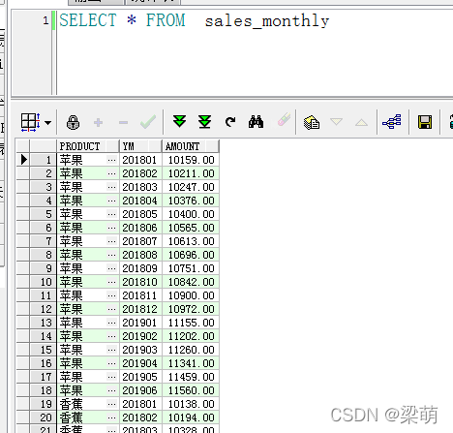
Task: Click the lock edit data icon
Action: (x=73, y=122)
